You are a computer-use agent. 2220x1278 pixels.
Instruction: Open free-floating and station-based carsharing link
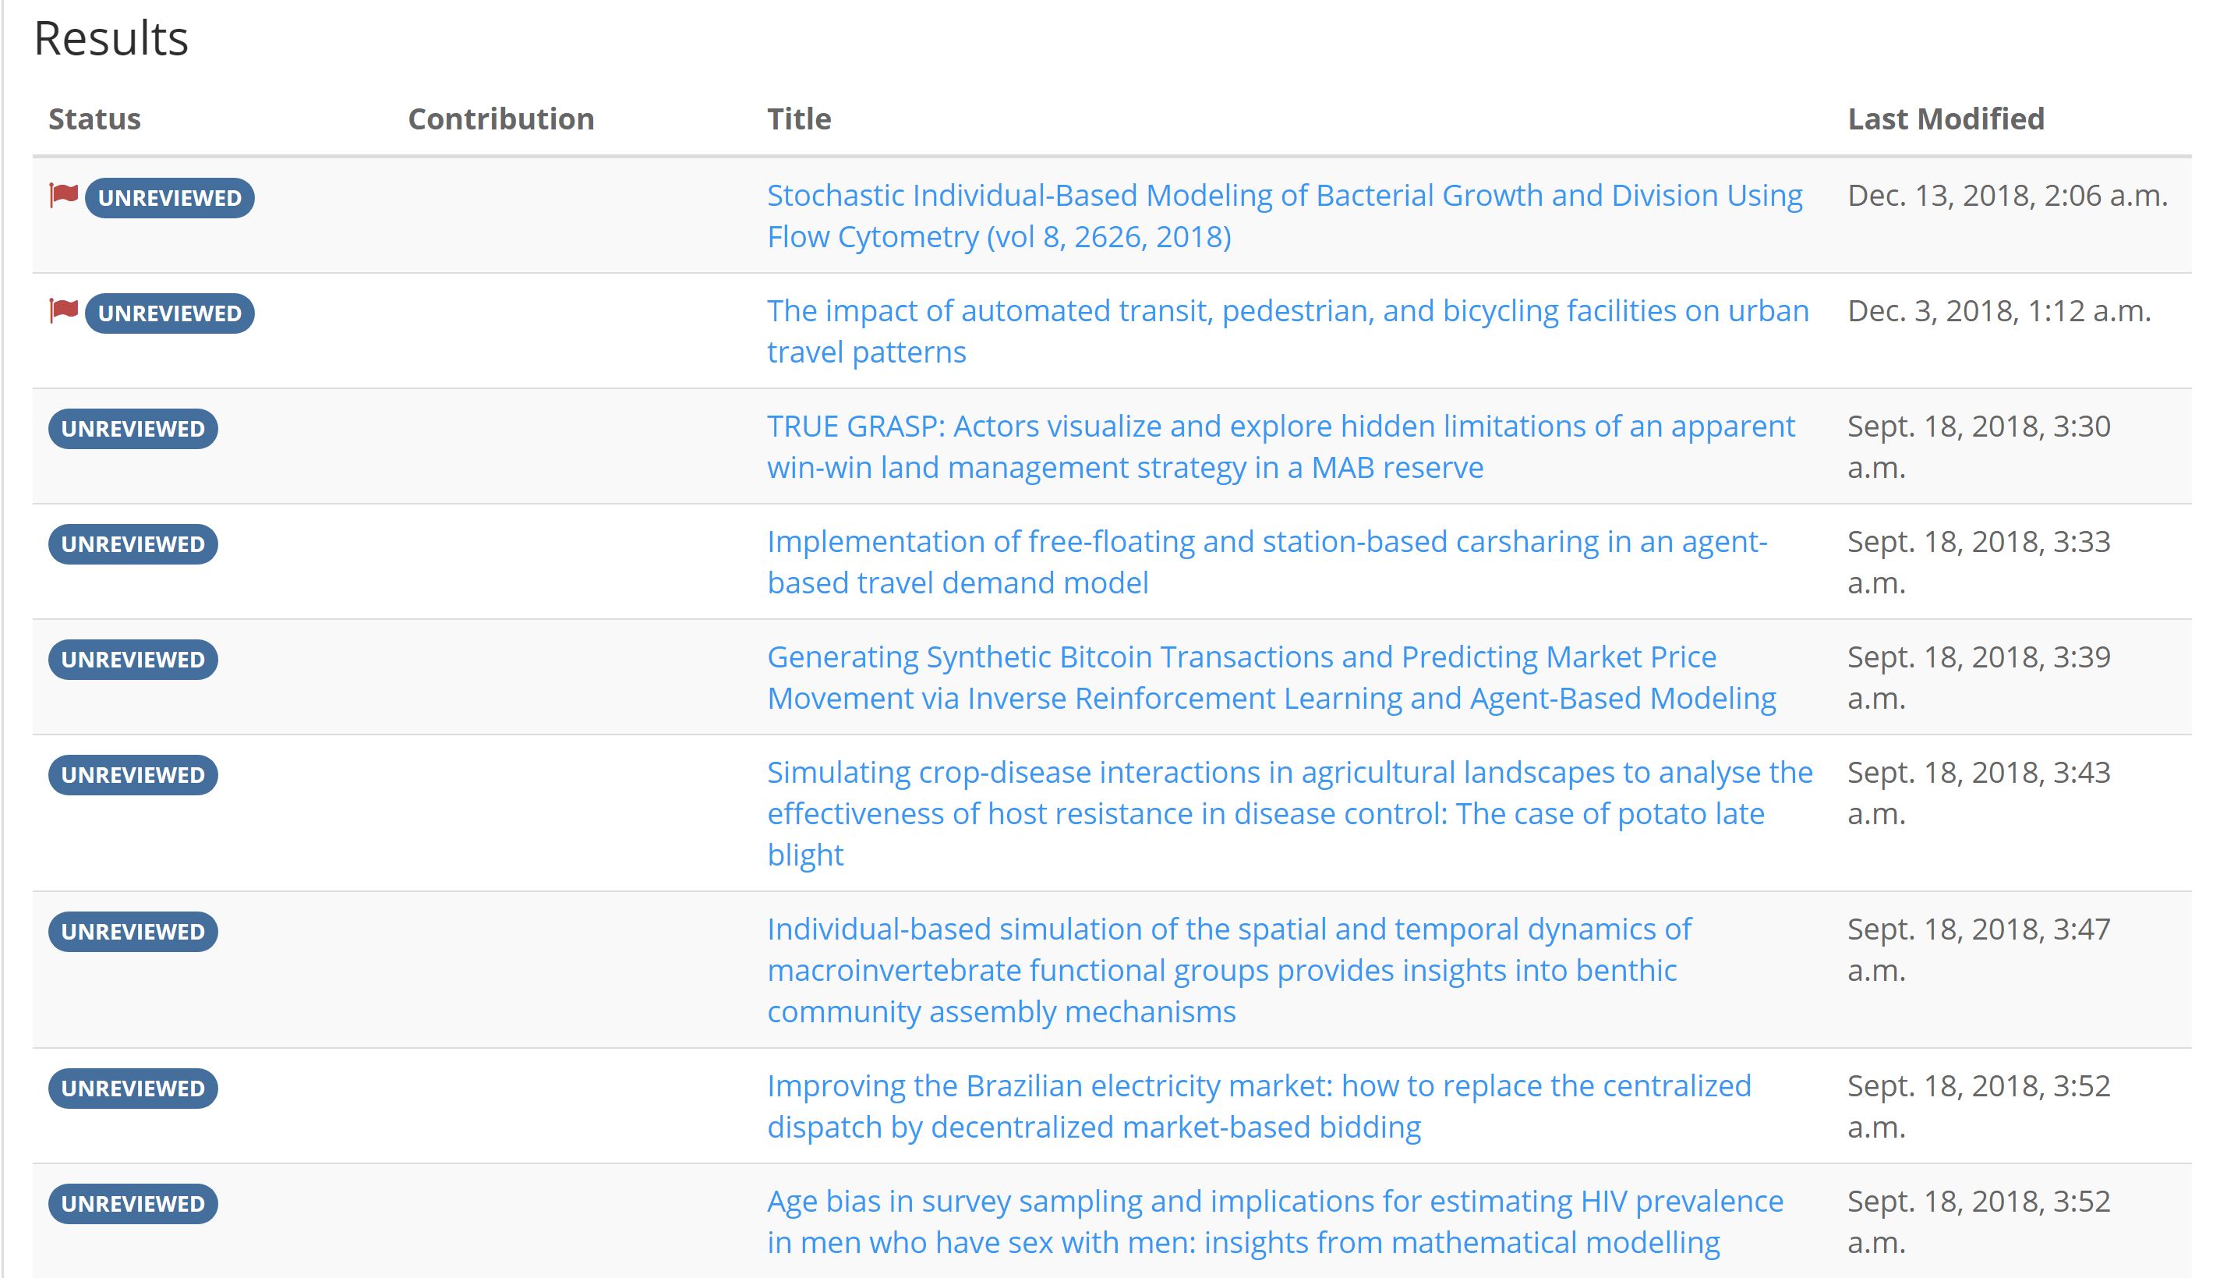1267,563
